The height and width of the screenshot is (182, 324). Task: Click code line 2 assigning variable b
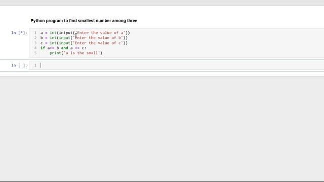84,38
